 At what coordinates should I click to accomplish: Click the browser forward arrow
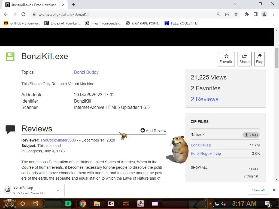click(x=15, y=14)
